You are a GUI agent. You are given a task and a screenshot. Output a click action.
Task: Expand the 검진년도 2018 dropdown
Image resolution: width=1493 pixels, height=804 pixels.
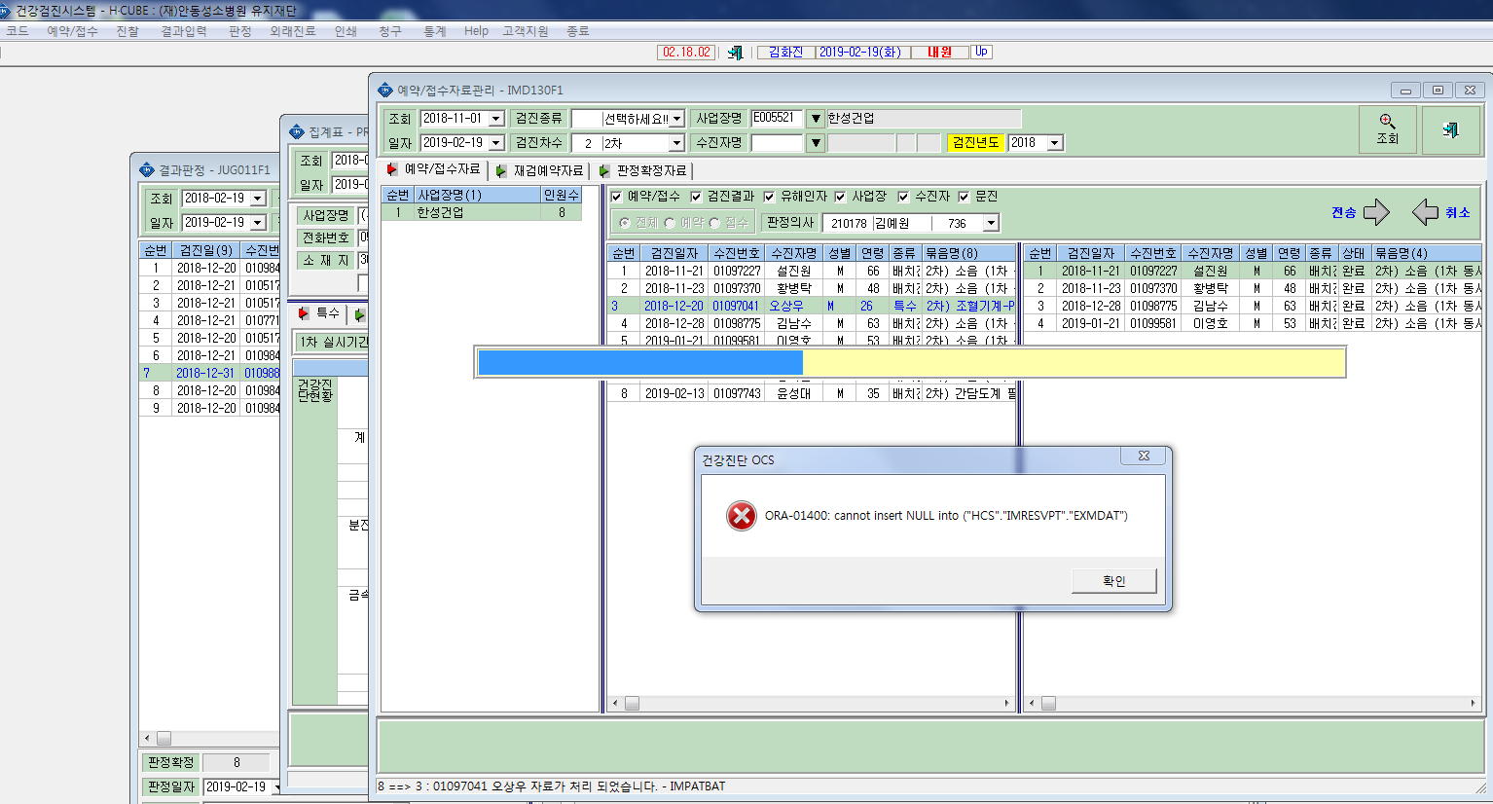pos(1054,143)
